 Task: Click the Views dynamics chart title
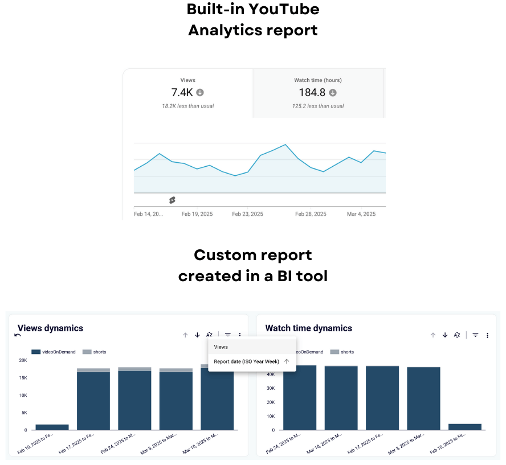coord(50,328)
